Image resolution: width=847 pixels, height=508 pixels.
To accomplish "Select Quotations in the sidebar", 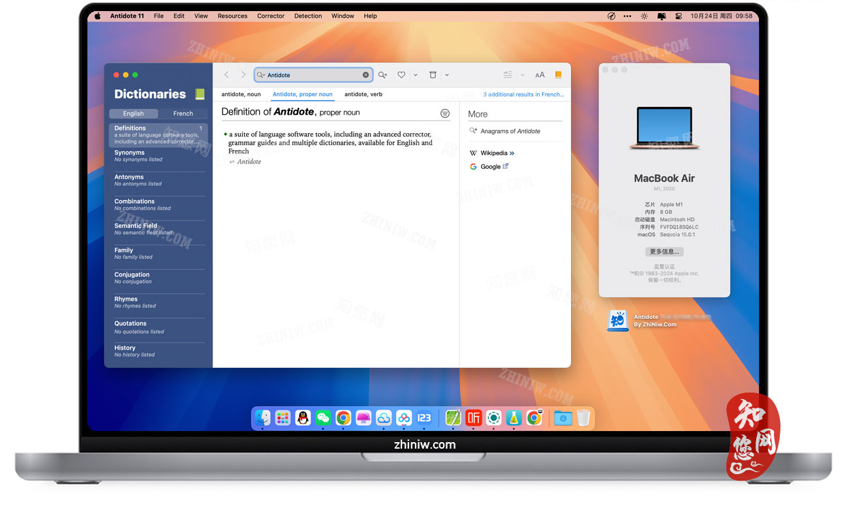I will (x=158, y=328).
